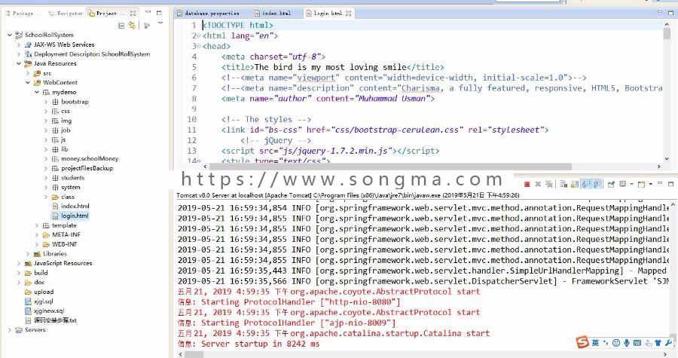Click Collapse All in Project Explorer
Screen dimensions: 678x358
(121, 26)
